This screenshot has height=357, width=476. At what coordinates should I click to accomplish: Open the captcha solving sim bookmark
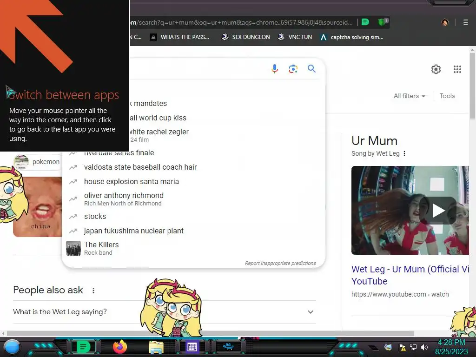[352, 37]
